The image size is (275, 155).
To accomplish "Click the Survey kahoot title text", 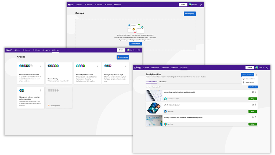I will click(184, 118).
